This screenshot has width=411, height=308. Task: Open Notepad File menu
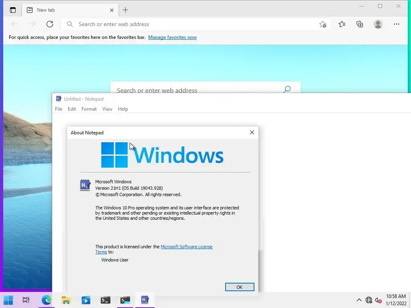59,109
